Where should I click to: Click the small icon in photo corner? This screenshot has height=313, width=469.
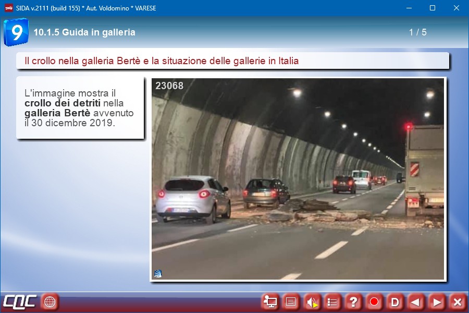(x=157, y=273)
